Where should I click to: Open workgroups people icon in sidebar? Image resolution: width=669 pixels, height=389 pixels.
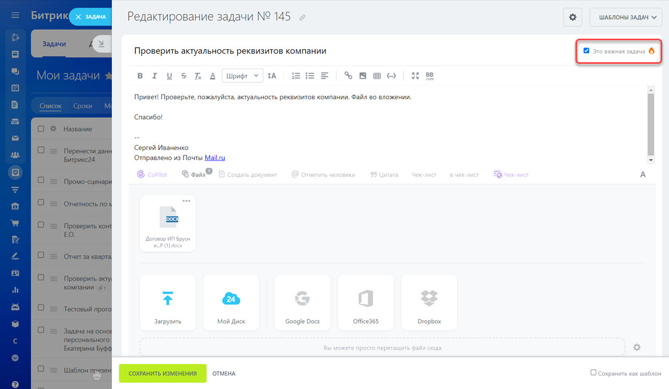coord(15,155)
